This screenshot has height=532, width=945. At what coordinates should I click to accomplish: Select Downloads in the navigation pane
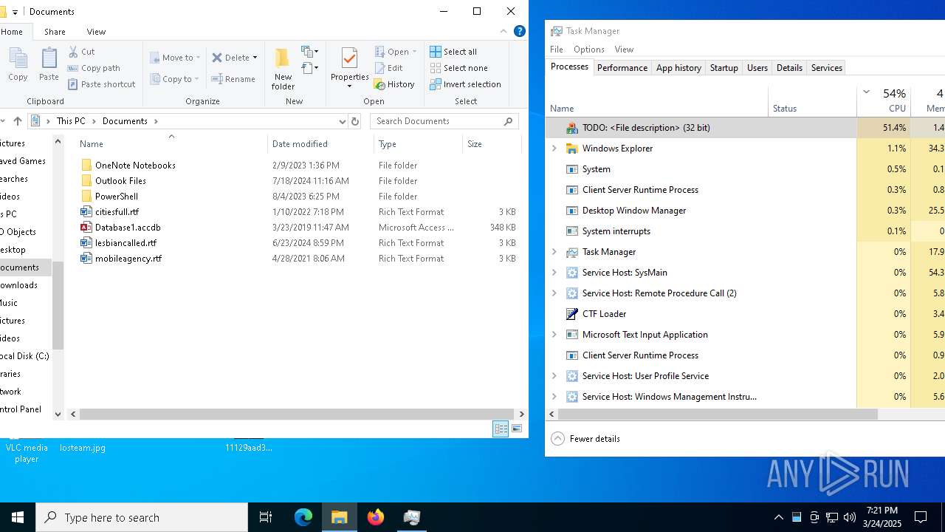18,285
